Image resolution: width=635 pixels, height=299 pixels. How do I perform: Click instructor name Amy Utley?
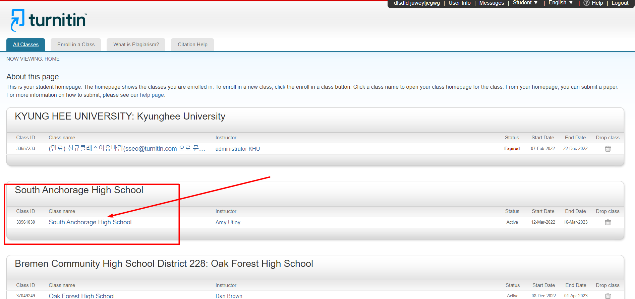pos(228,222)
